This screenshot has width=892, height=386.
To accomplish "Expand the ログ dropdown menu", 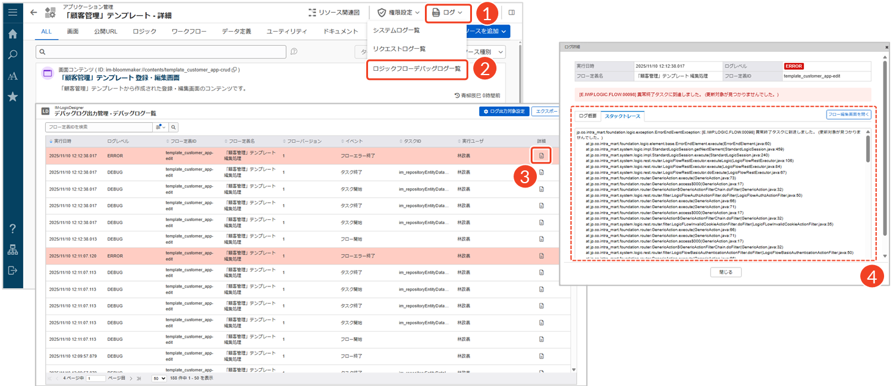I will pyautogui.click(x=448, y=12).
